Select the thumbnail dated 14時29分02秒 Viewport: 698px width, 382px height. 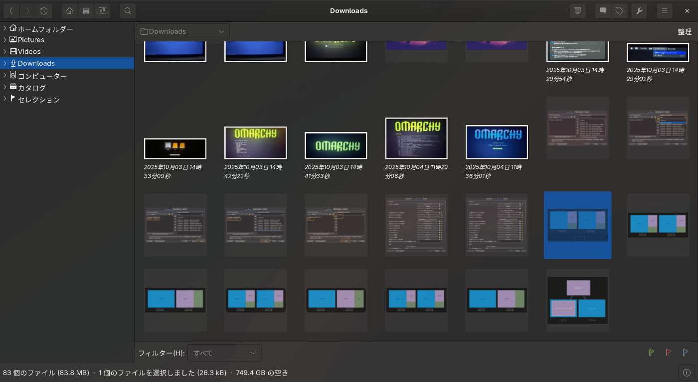(x=658, y=52)
